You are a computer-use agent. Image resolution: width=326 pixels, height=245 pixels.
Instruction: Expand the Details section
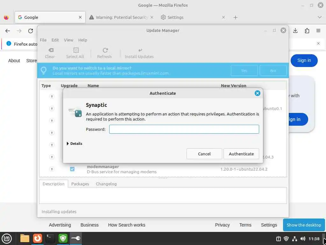[x=74, y=144]
